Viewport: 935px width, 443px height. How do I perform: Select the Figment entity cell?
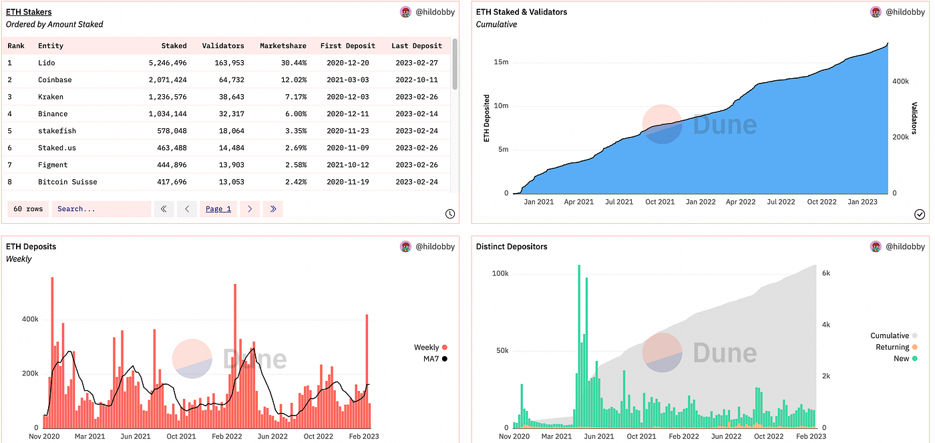click(x=53, y=165)
